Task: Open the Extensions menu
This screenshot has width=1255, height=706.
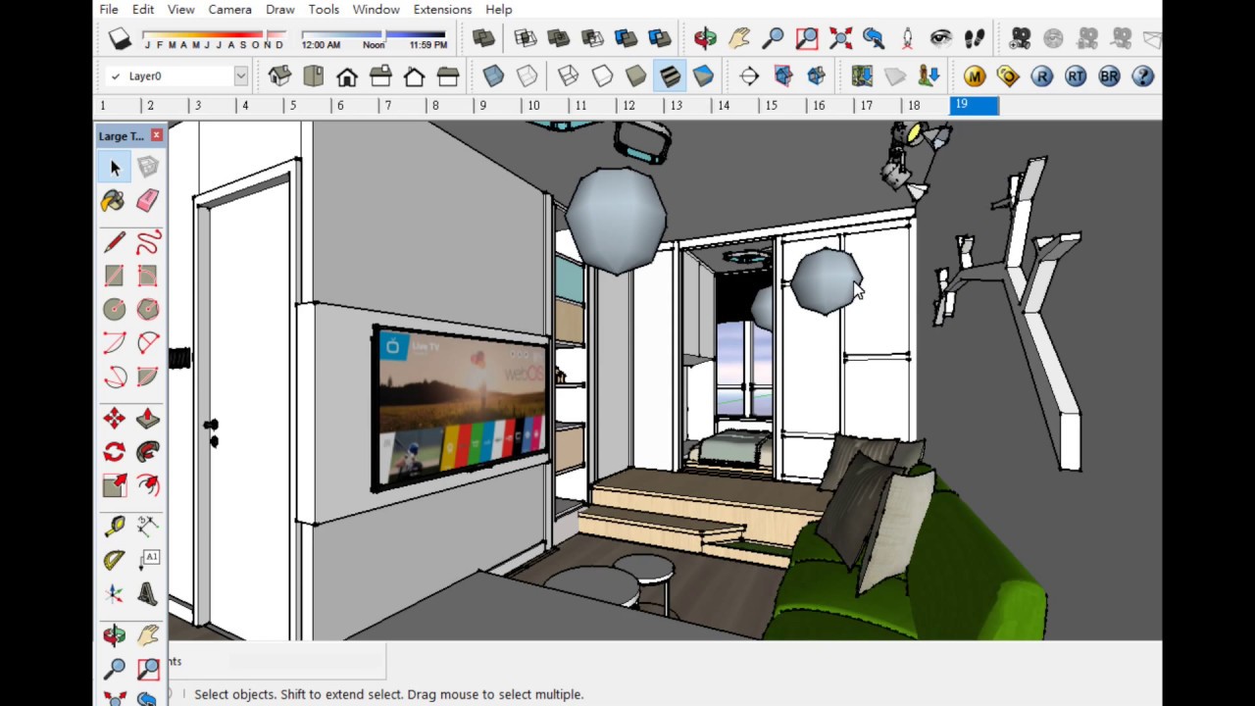Action: (x=442, y=9)
